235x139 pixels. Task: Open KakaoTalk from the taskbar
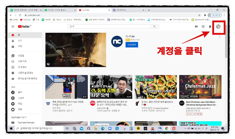click(x=138, y=128)
